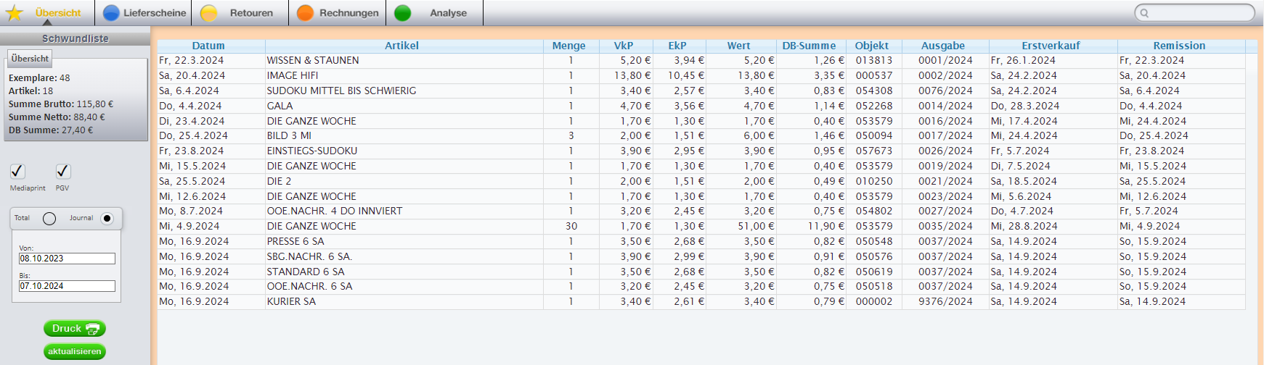Click the Von date input field
The height and width of the screenshot is (365, 1264).
67,259
